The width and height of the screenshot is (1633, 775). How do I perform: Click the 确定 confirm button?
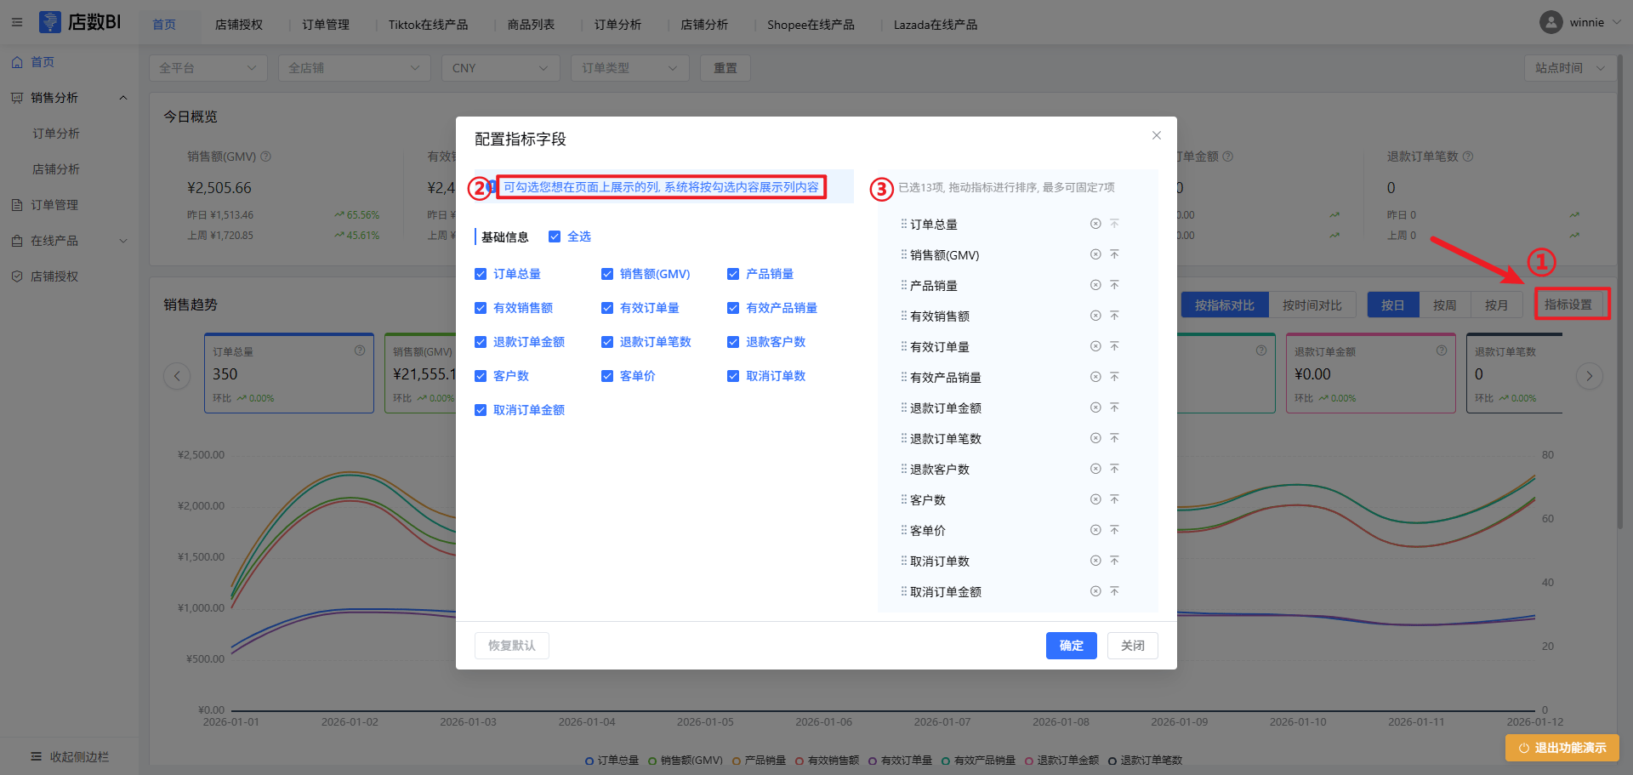coord(1071,646)
